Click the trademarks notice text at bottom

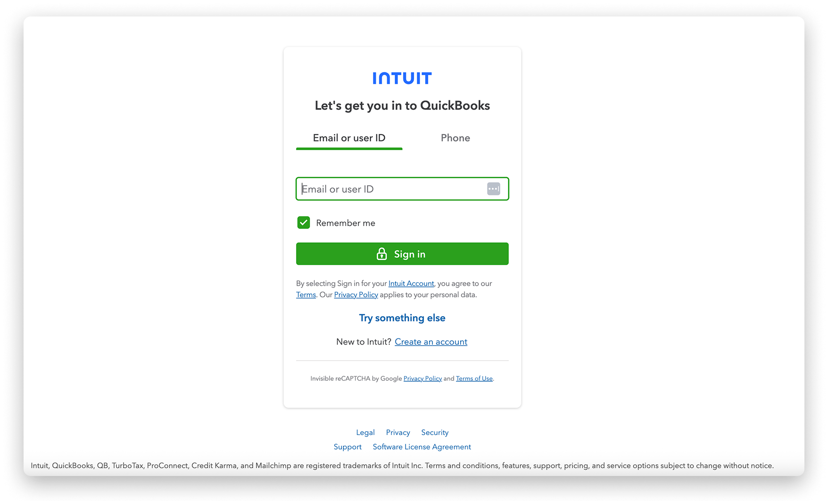coord(402,466)
